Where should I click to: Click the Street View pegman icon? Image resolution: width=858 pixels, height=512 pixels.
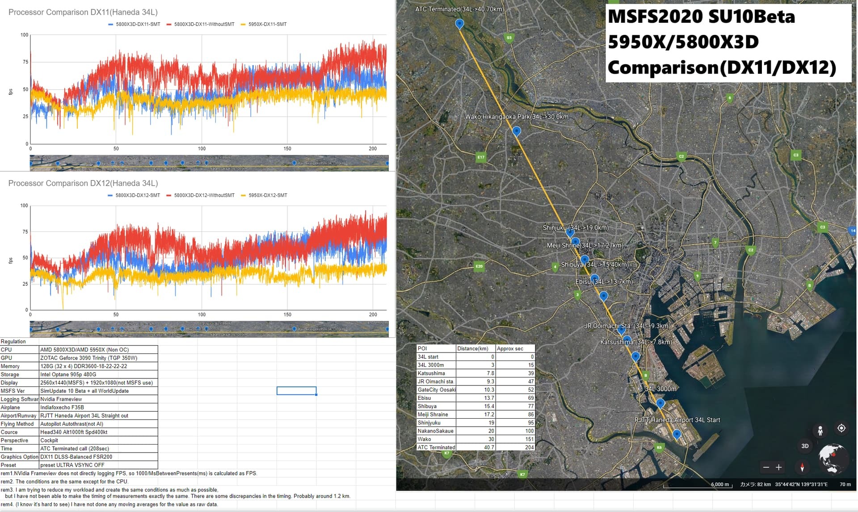tap(820, 431)
